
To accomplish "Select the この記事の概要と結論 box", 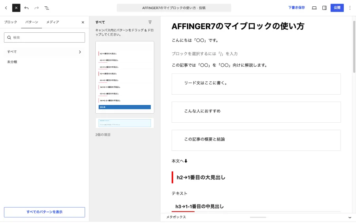I will [x=256, y=140].
